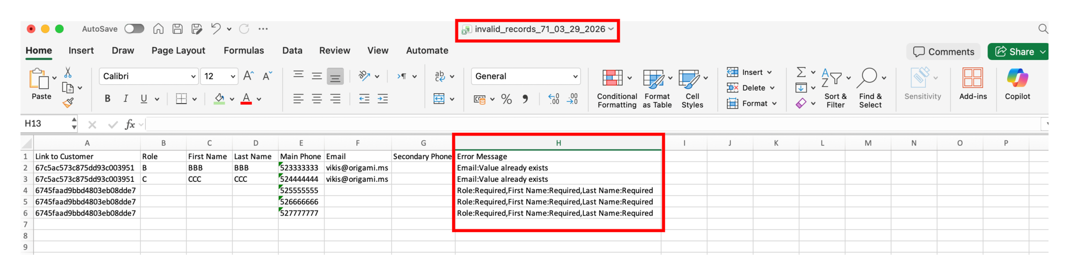Click the Wrap Text icon

tap(439, 76)
